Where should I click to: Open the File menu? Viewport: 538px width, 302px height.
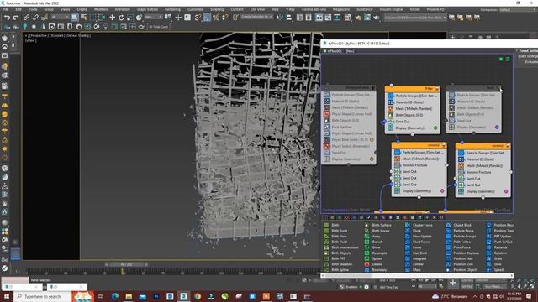[x=6, y=9]
